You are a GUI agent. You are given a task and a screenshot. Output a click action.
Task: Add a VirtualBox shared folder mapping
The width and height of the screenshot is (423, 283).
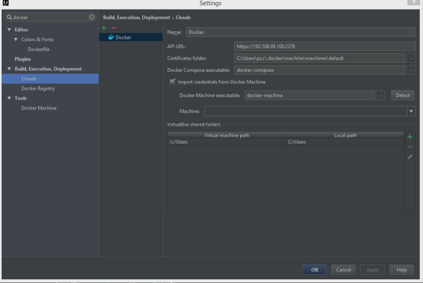(x=410, y=137)
